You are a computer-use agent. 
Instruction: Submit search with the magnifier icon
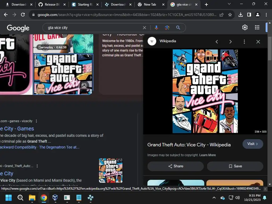178,28
